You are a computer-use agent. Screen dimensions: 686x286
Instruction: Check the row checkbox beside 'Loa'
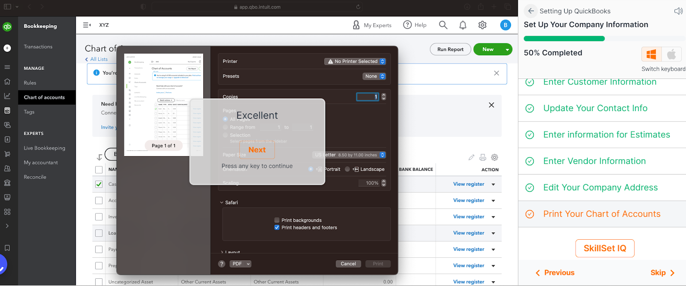pyautogui.click(x=99, y=233)
